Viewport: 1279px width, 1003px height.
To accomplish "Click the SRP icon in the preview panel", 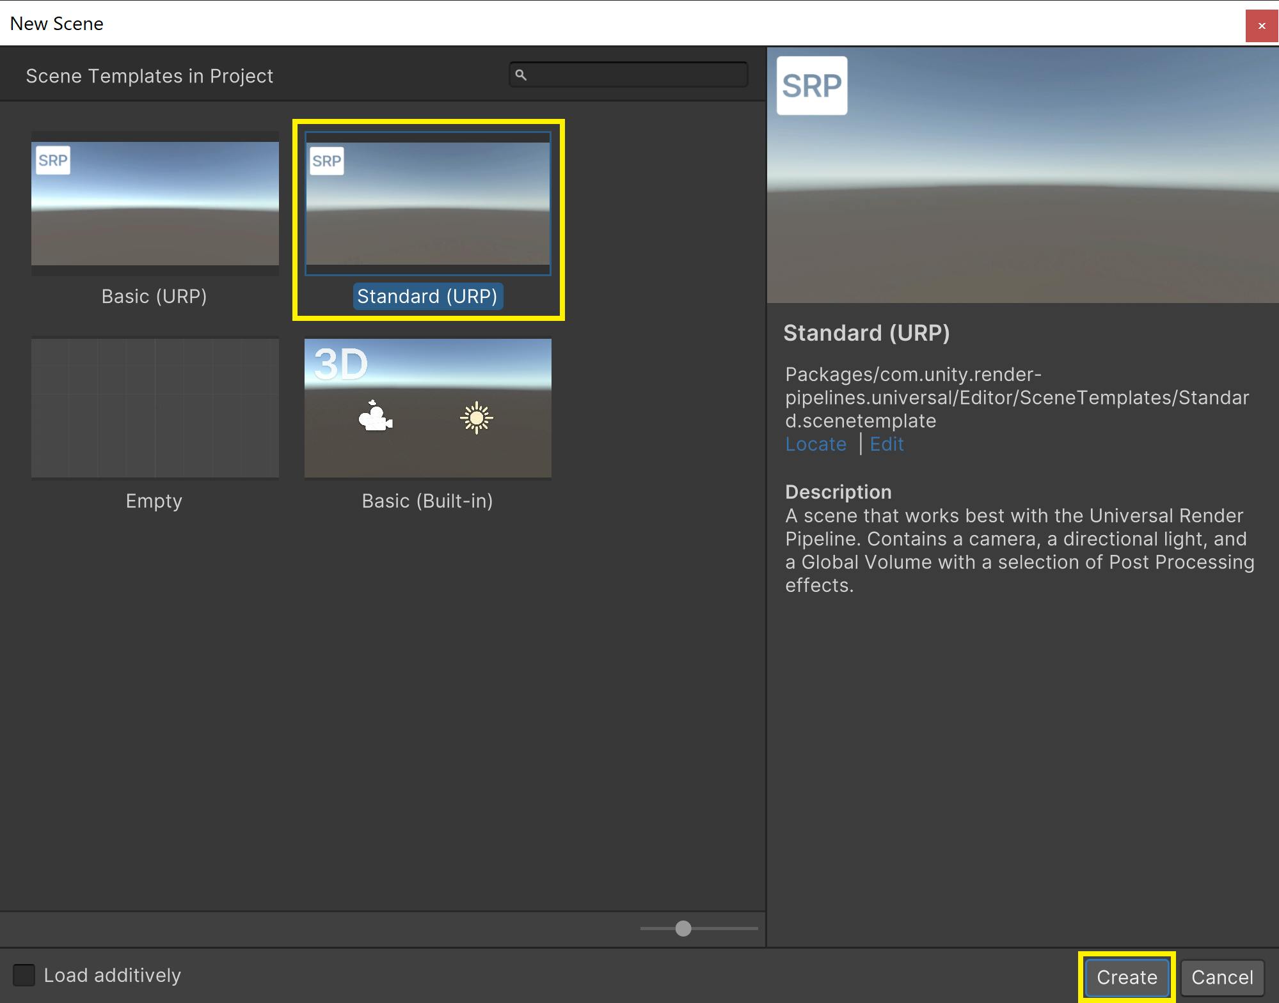I will point(812,86).
